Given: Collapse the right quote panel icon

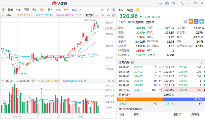Looking at the screenshot, I should pos(113,10).
